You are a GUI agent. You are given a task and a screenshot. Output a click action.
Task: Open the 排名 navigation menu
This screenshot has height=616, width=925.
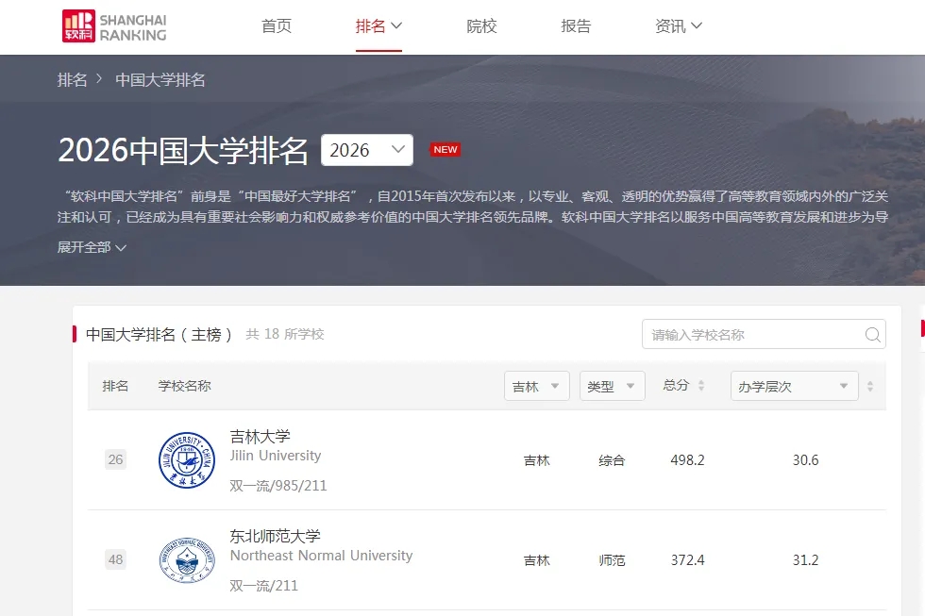(x=378, y=26)
